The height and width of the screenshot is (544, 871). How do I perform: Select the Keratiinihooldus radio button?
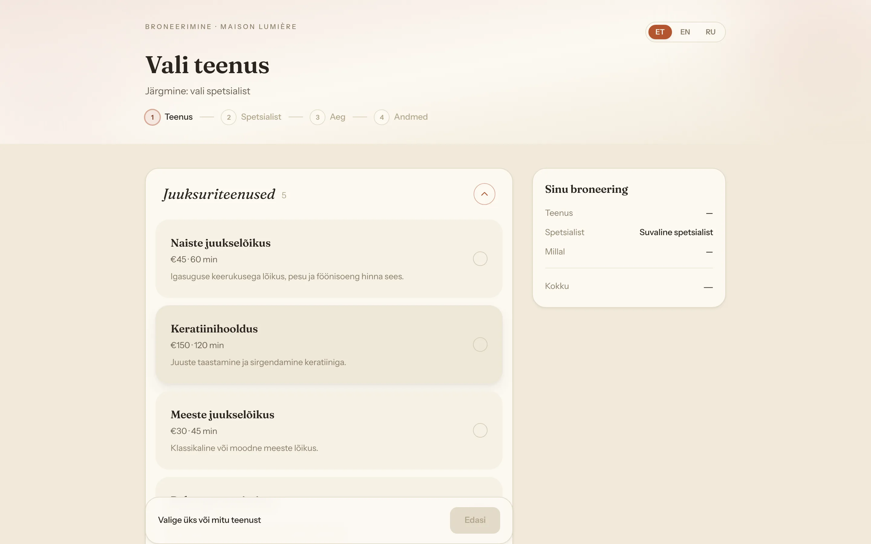click(480, 345)
